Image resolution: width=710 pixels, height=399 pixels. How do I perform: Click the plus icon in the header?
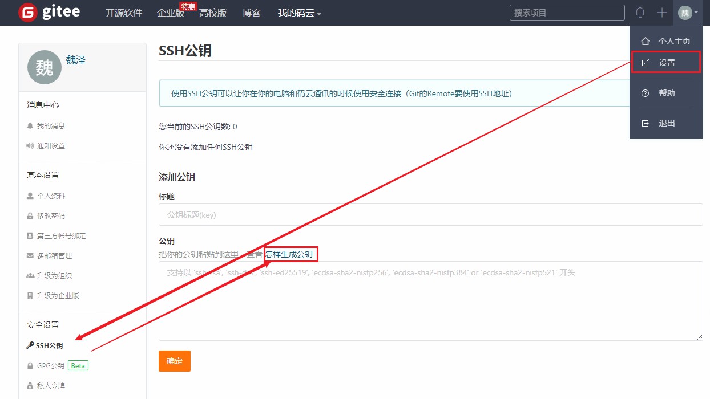click(x=662, y=13)
